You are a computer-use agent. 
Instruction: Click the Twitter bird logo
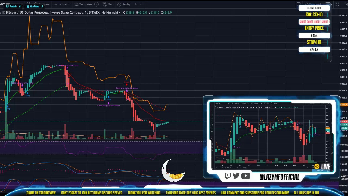click(236, 176)
